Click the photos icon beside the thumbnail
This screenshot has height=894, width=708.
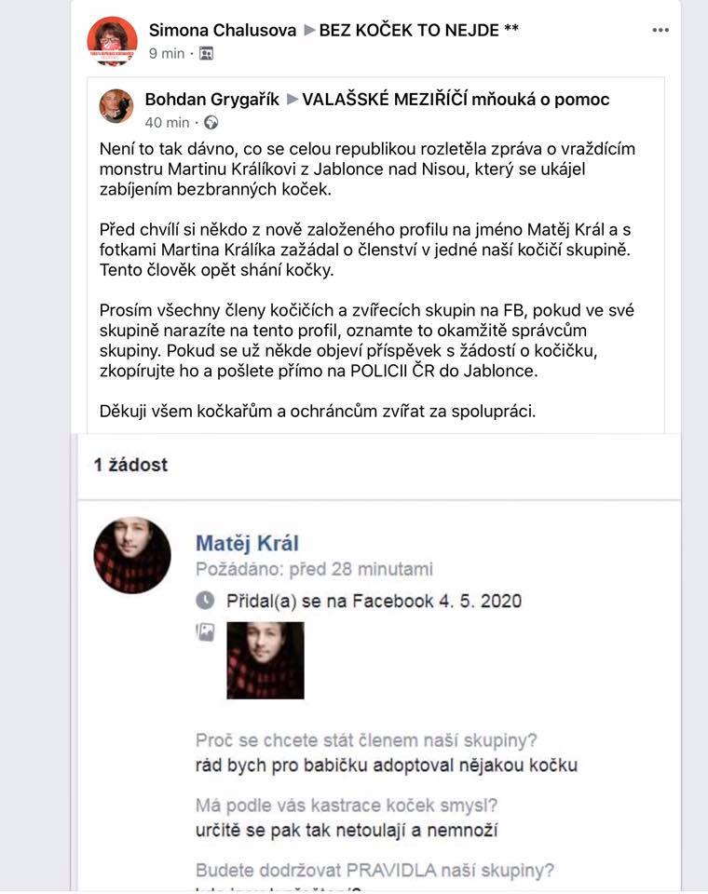(x=205, y=631)
